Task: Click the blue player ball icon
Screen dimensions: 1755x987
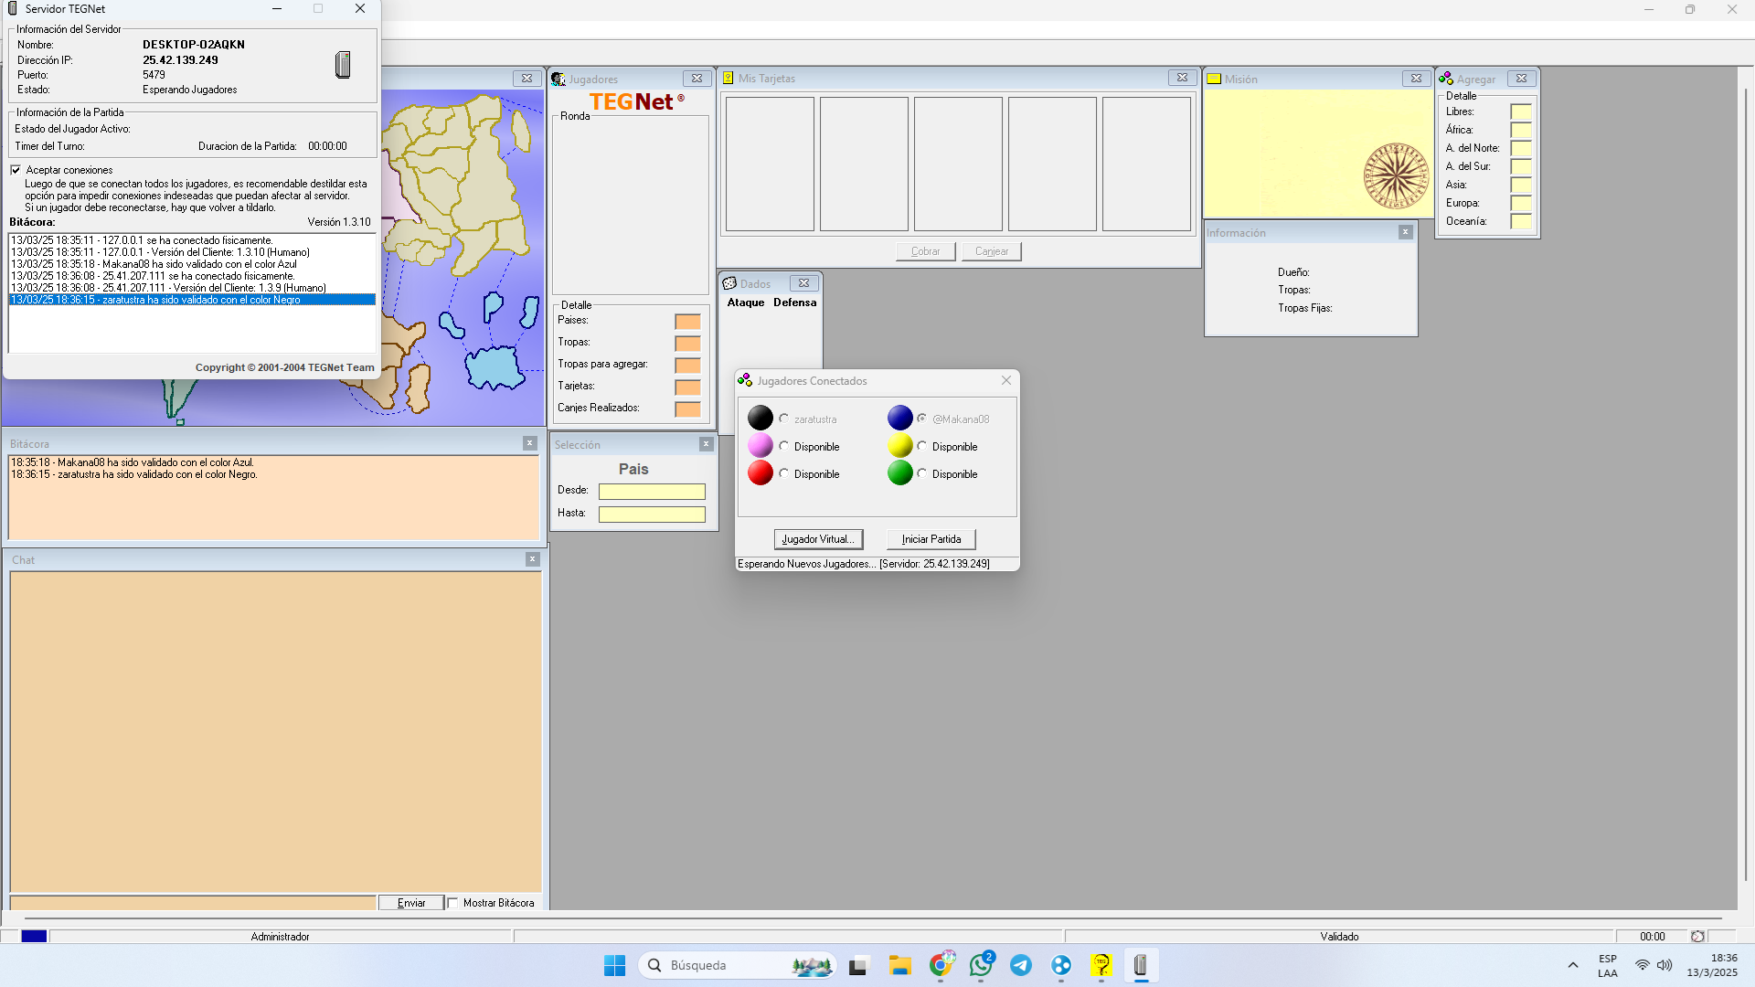Action: [x=900, y=418]
